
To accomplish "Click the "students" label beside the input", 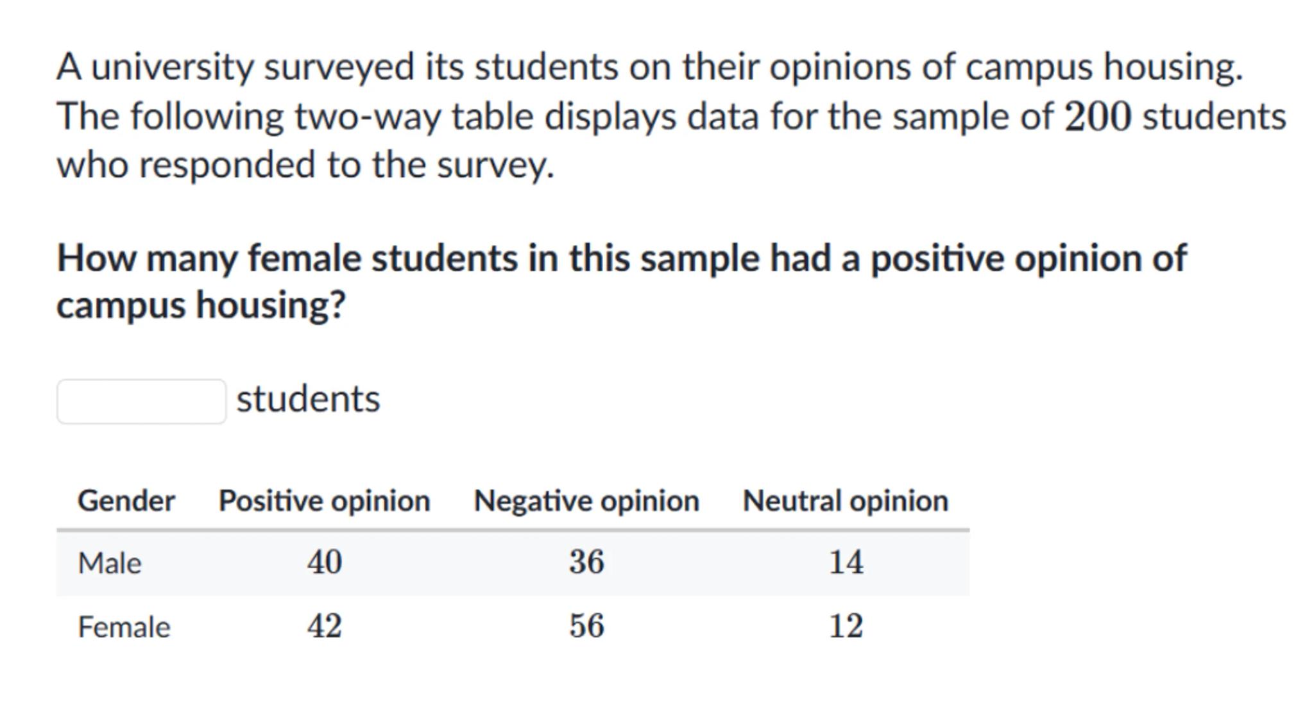I will [x=308, y=399].
